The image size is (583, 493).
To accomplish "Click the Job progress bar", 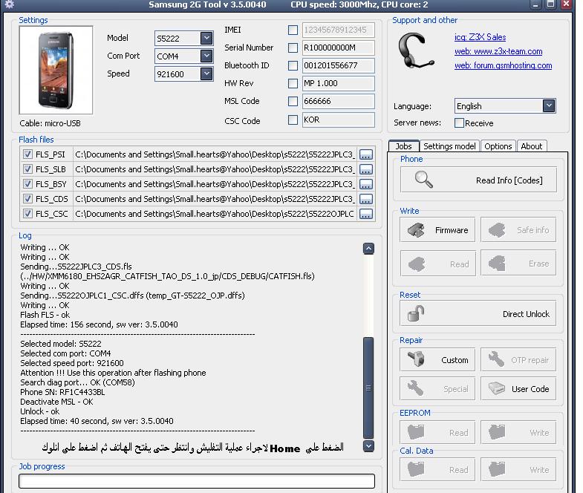I will (197, 481).
